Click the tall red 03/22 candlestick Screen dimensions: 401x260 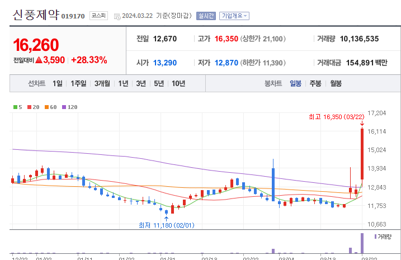pos(362,154)
